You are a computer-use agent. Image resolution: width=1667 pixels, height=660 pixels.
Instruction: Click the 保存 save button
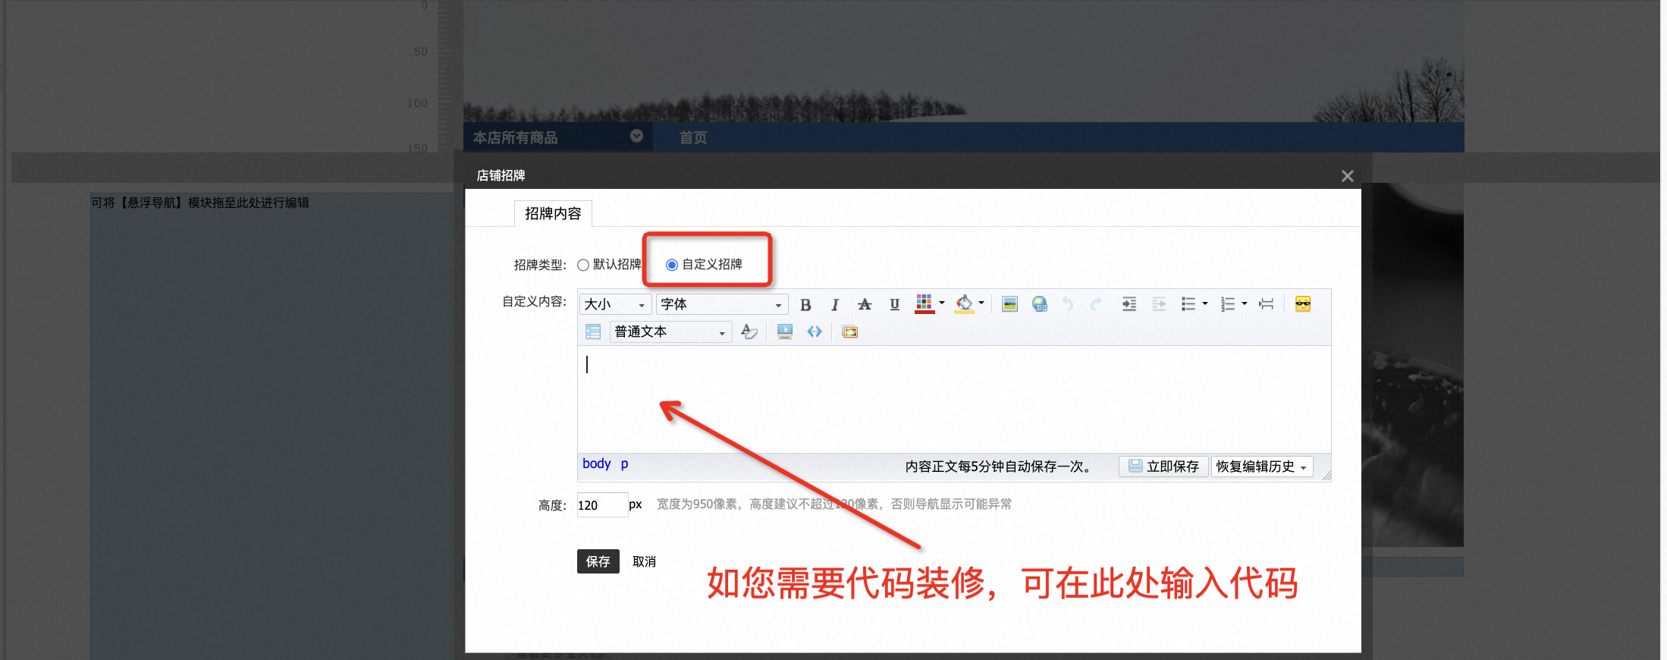[598, 561]
